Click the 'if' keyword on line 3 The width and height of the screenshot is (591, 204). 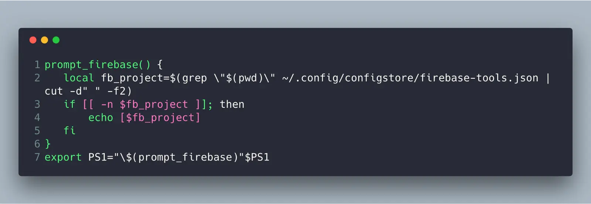(x=69, y=104)
